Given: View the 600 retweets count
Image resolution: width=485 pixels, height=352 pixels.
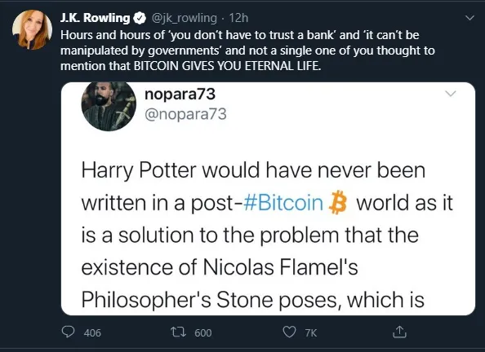Looking at the screenshot, I should coord(203,333).
